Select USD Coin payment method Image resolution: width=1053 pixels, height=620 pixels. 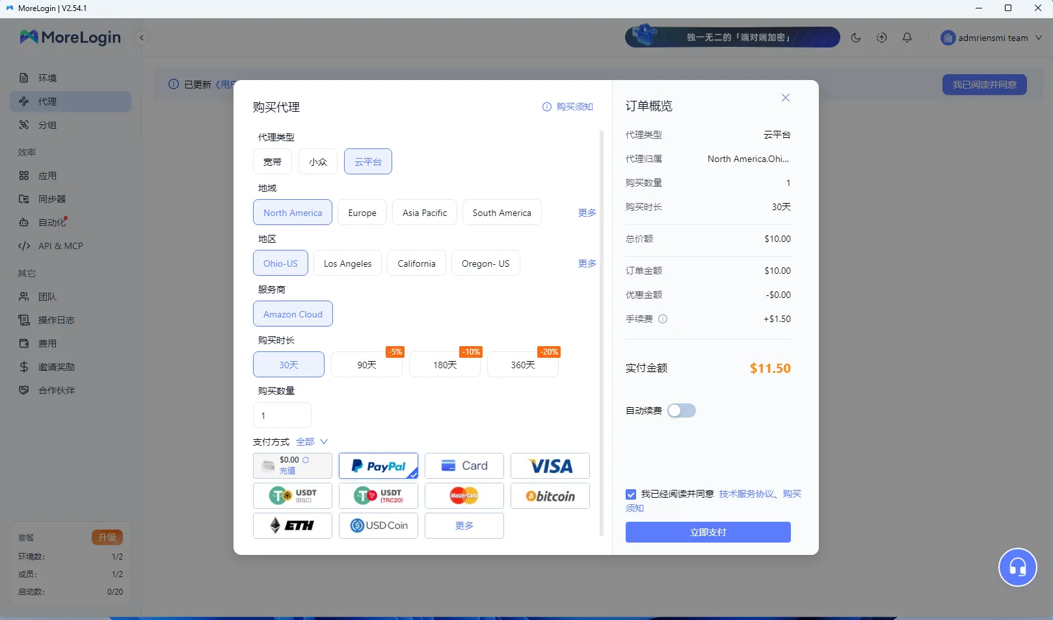[379, 526]
